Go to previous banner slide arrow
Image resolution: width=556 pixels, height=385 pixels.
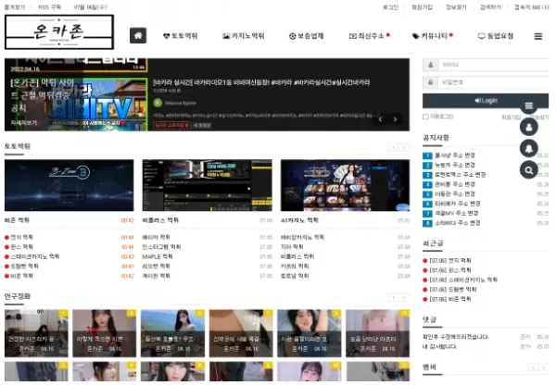click(381, 119)
